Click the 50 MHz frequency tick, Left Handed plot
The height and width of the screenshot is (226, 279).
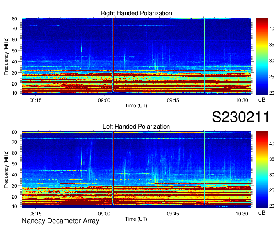coord(14,164)
